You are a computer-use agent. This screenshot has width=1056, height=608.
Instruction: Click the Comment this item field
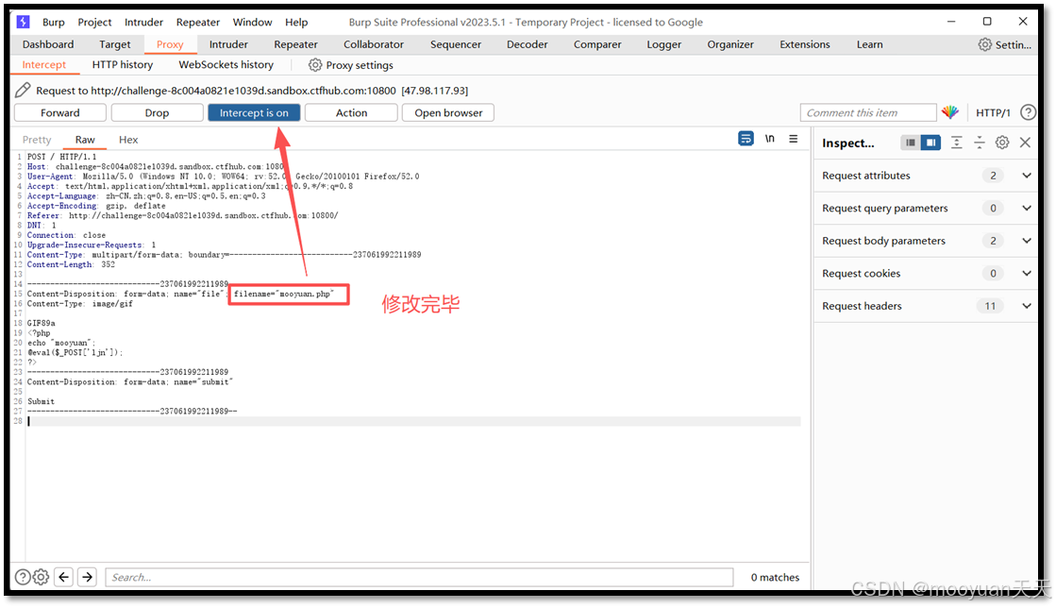(868, 112)
